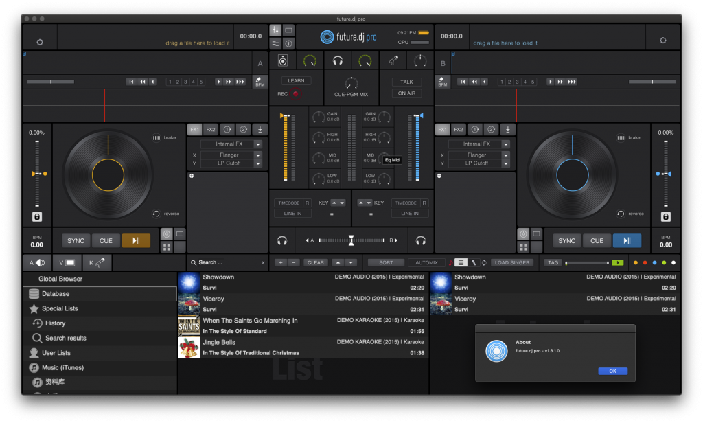Show deck B vinyl view icon
This screenshot has height=423, width=703.
tap(523, 233)
